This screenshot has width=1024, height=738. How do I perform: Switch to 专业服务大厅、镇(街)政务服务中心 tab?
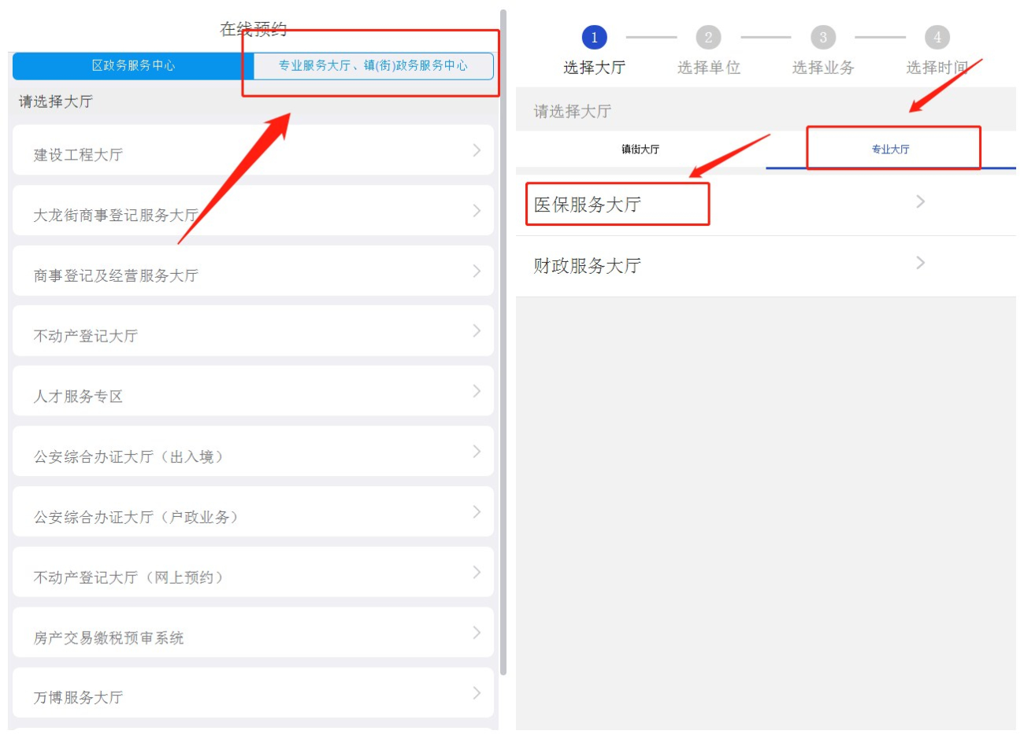coord(373,65)
